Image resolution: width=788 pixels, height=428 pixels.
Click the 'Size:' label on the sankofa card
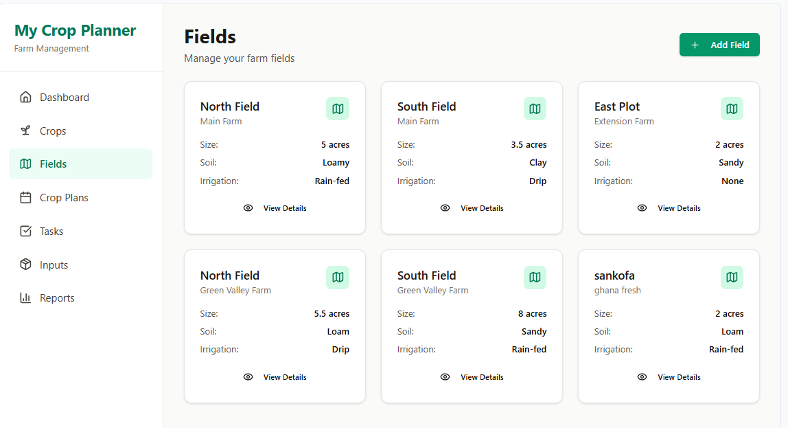point(603,314)
